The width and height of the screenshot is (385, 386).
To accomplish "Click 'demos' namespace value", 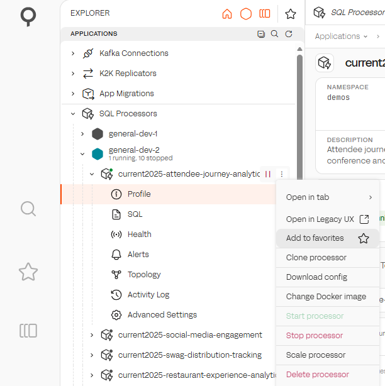I will (338, 97).
